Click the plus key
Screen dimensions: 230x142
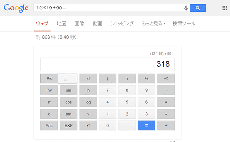166,126
